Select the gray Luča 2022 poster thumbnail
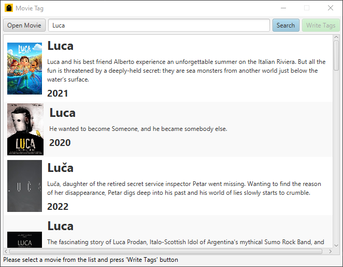 pyautogui.click(x=24, y=186)
